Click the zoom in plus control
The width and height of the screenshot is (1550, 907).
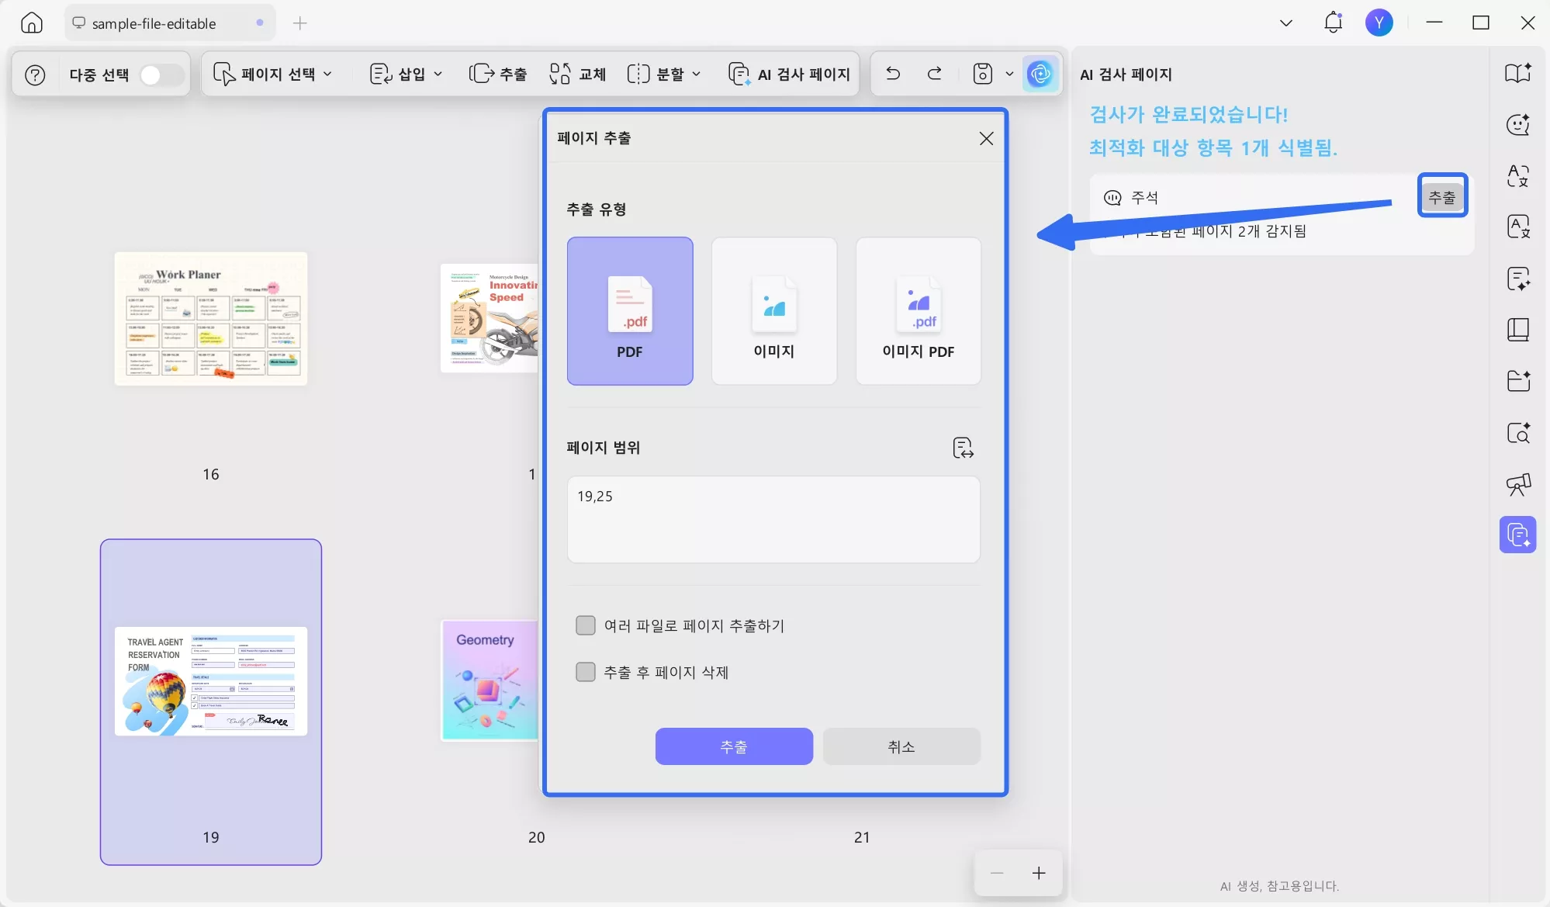tap(1037, 872)
